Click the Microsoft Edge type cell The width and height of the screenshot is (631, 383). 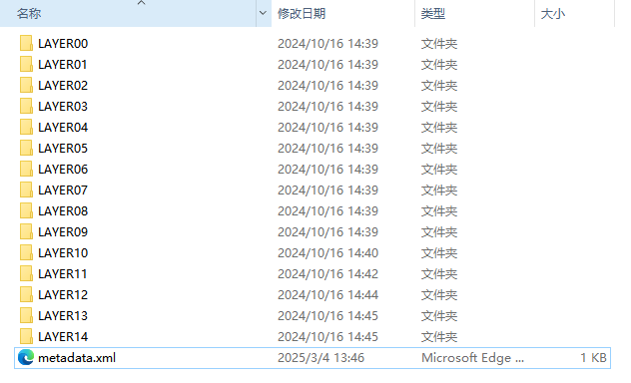pyautogui.click(x=472, y=358)
